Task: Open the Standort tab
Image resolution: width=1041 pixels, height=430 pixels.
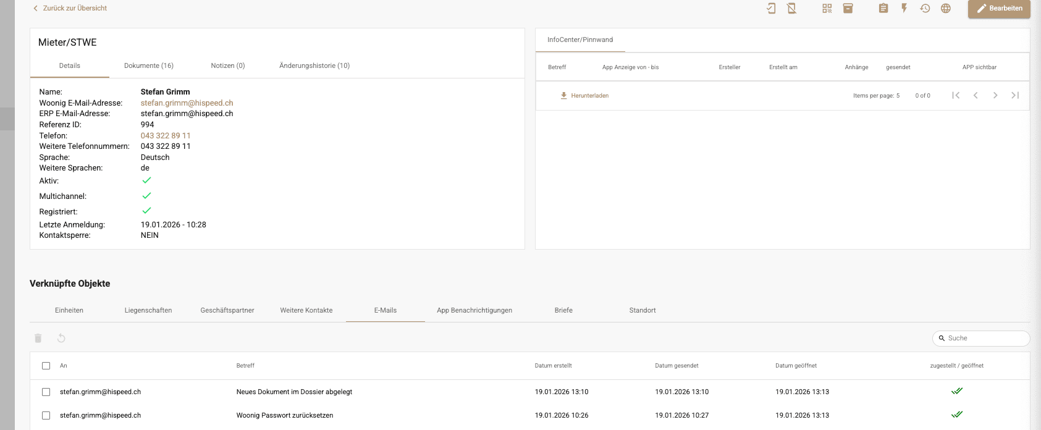Action: (x=643, y=310)
